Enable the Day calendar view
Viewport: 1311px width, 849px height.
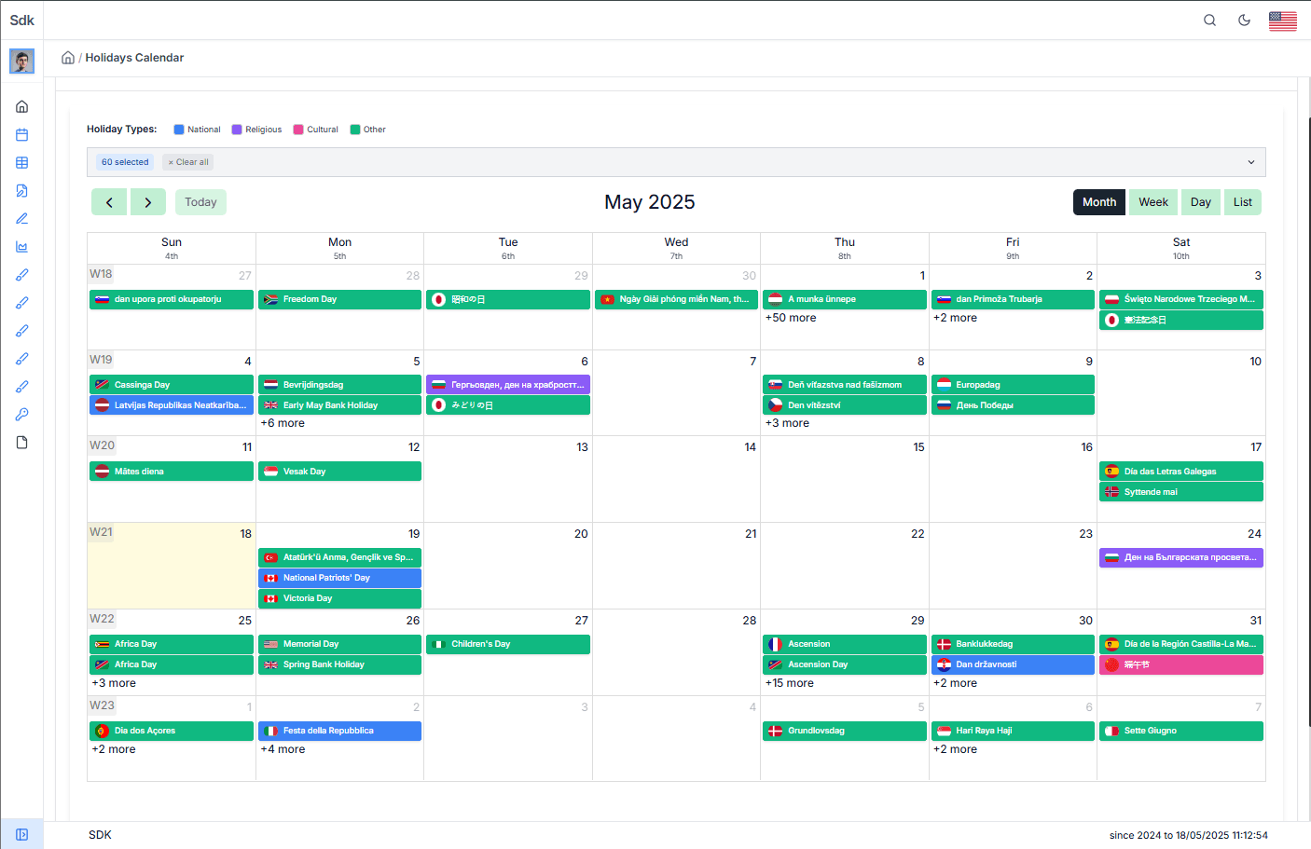[1201, 201]
